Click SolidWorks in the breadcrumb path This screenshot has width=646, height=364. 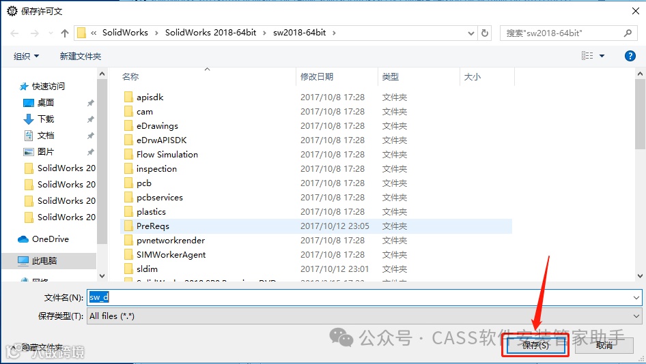pos(125,33)
